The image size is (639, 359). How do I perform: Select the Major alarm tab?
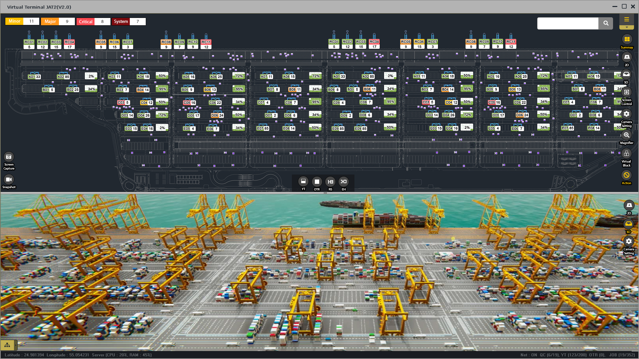pyautogui.click(x=50, y=22)
